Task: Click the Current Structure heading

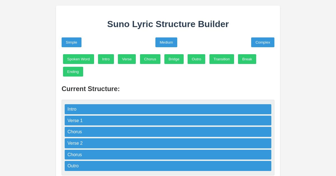Action: pyautogui.click(x=91, y=89)
